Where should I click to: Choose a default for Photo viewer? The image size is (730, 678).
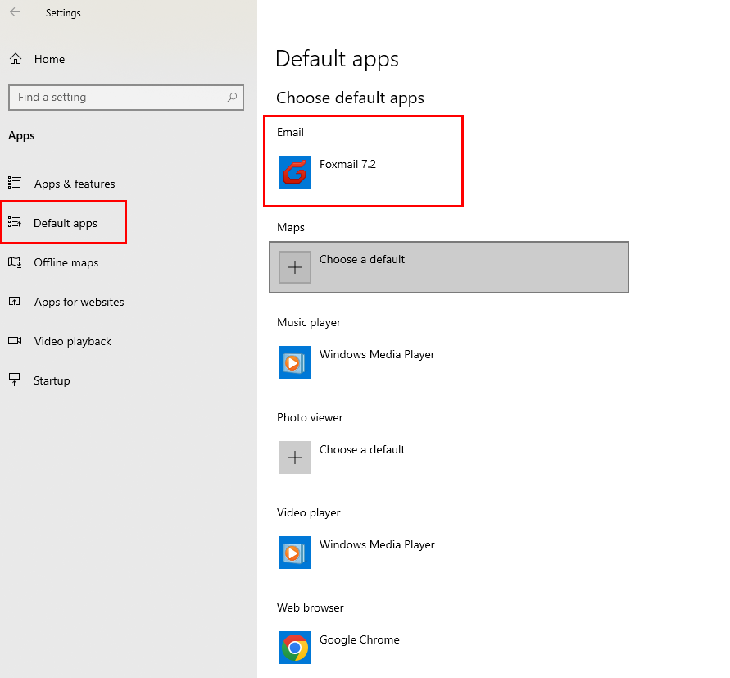click(362, 449)
